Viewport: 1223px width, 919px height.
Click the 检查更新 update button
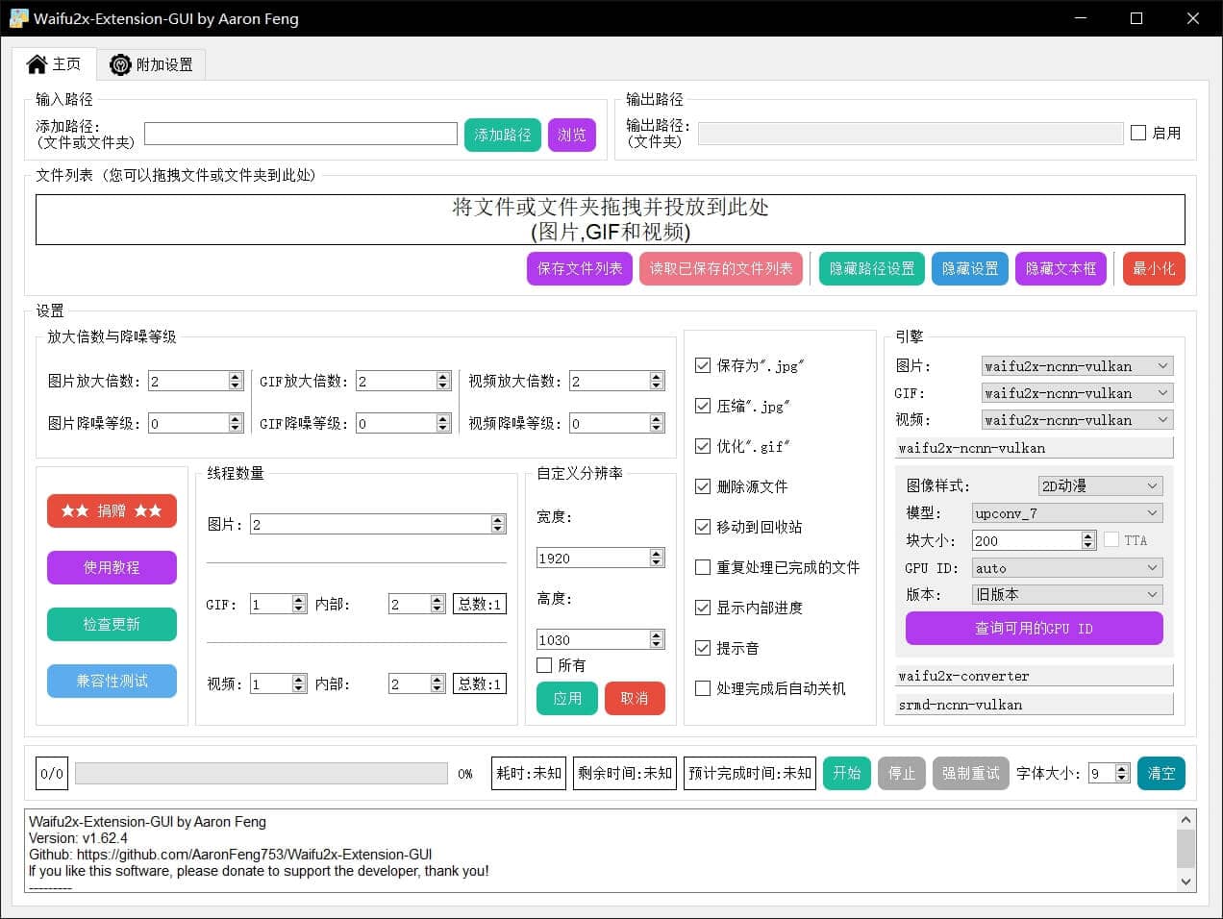click(112, 624)
